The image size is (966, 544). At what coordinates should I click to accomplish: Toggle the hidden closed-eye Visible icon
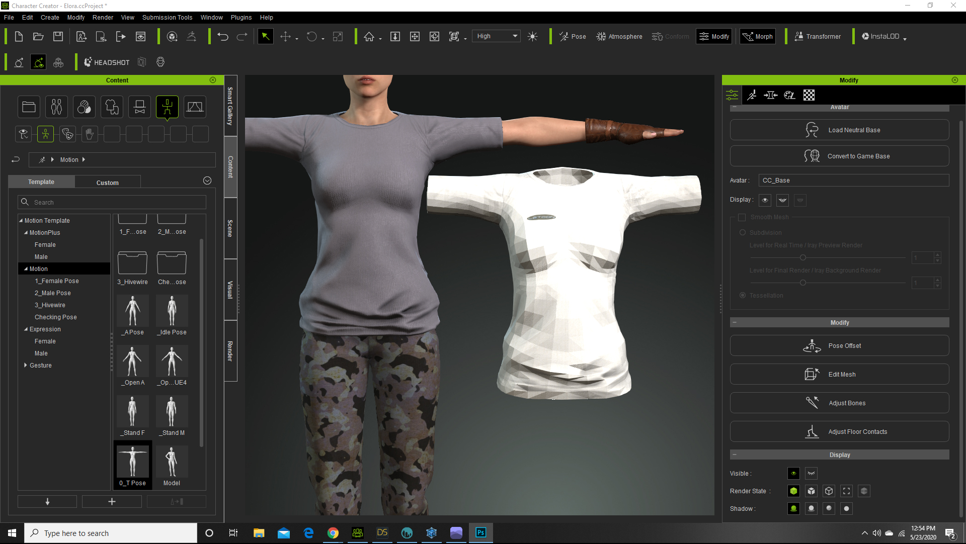[x=811, y=473]
